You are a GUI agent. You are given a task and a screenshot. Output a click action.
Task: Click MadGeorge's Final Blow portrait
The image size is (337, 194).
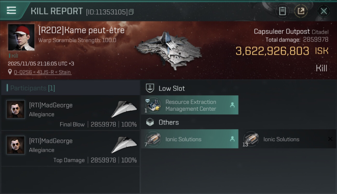(16, 109)
